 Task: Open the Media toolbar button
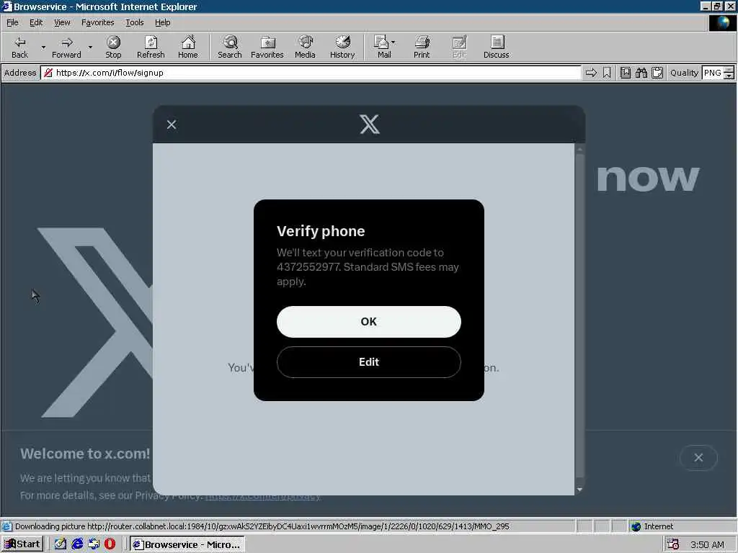coord(305,47)
